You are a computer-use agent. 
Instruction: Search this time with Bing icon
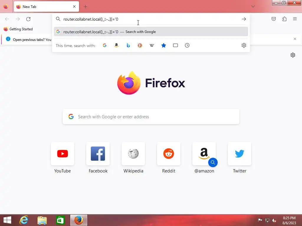click(x=128, y=45)
